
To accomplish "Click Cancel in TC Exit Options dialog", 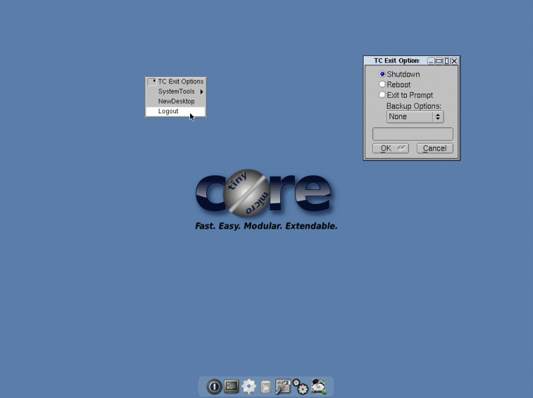I will [x=434, y=148].
